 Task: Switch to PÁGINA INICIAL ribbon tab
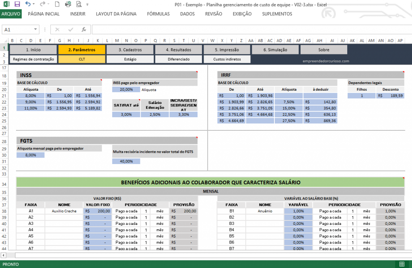pos(43,14)
